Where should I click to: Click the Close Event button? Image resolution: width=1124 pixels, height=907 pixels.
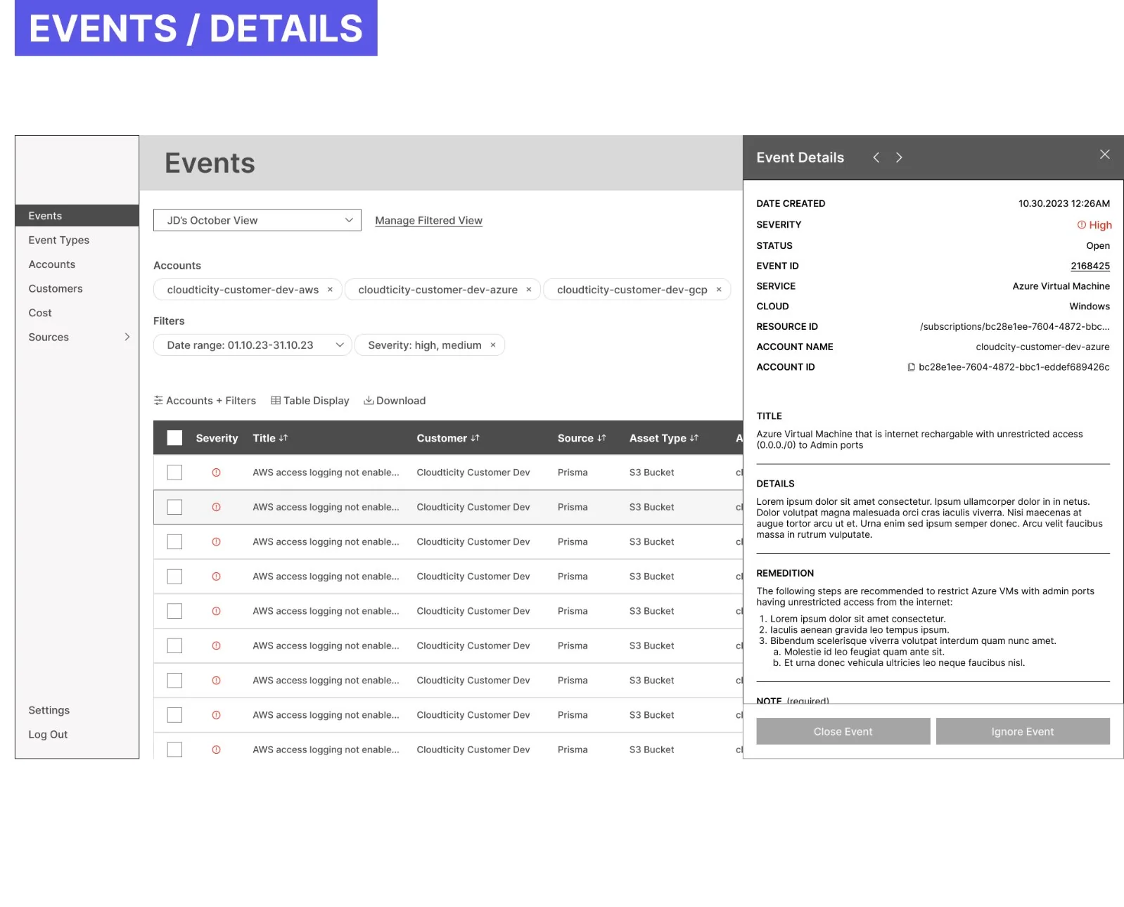click(843, 731)
